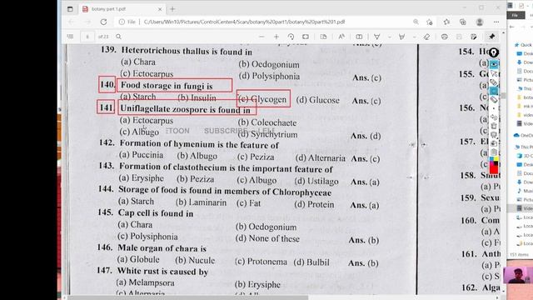Click the address bar file path

click(244, 22)
